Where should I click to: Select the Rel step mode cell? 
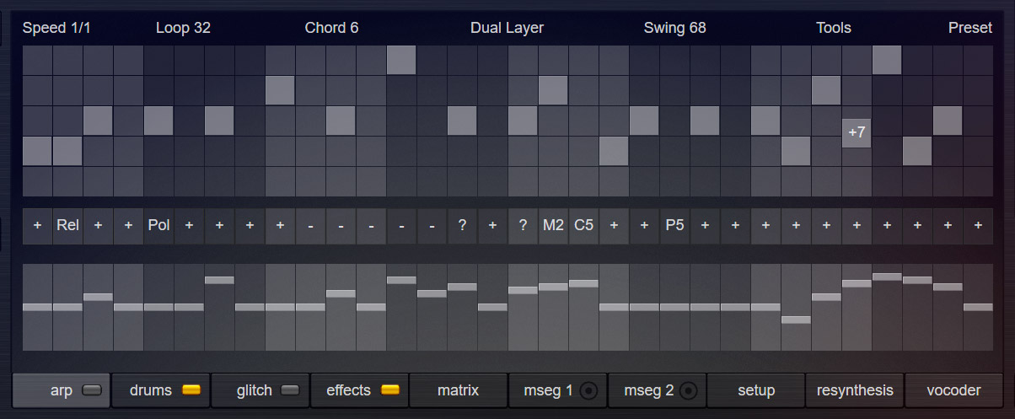tap(67, 225)
